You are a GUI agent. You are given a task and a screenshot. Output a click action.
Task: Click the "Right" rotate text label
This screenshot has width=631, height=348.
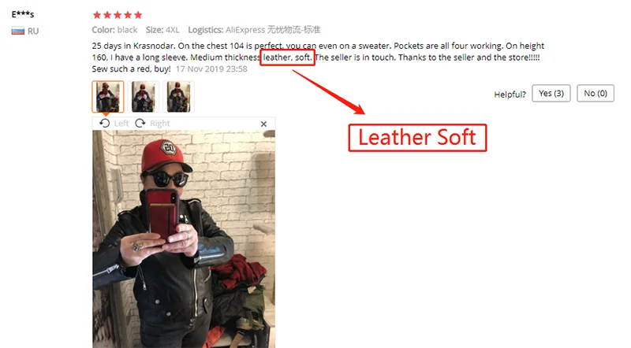(160, 124)
